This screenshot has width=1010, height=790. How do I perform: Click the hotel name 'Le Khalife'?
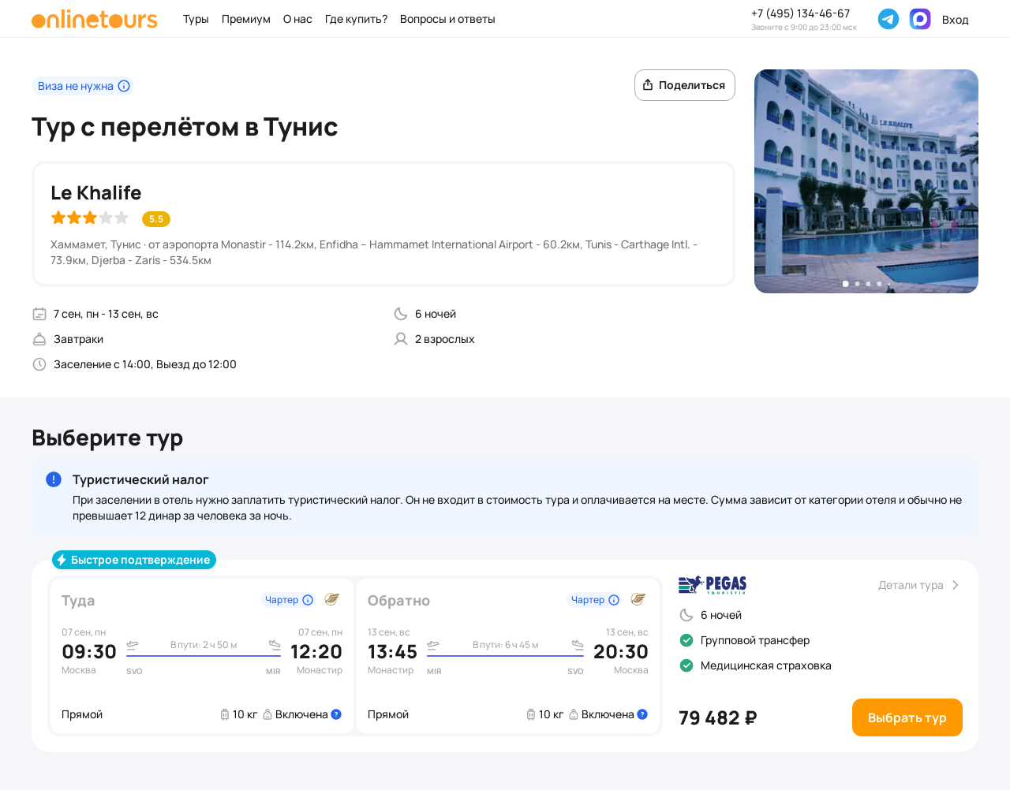(96, 192)
